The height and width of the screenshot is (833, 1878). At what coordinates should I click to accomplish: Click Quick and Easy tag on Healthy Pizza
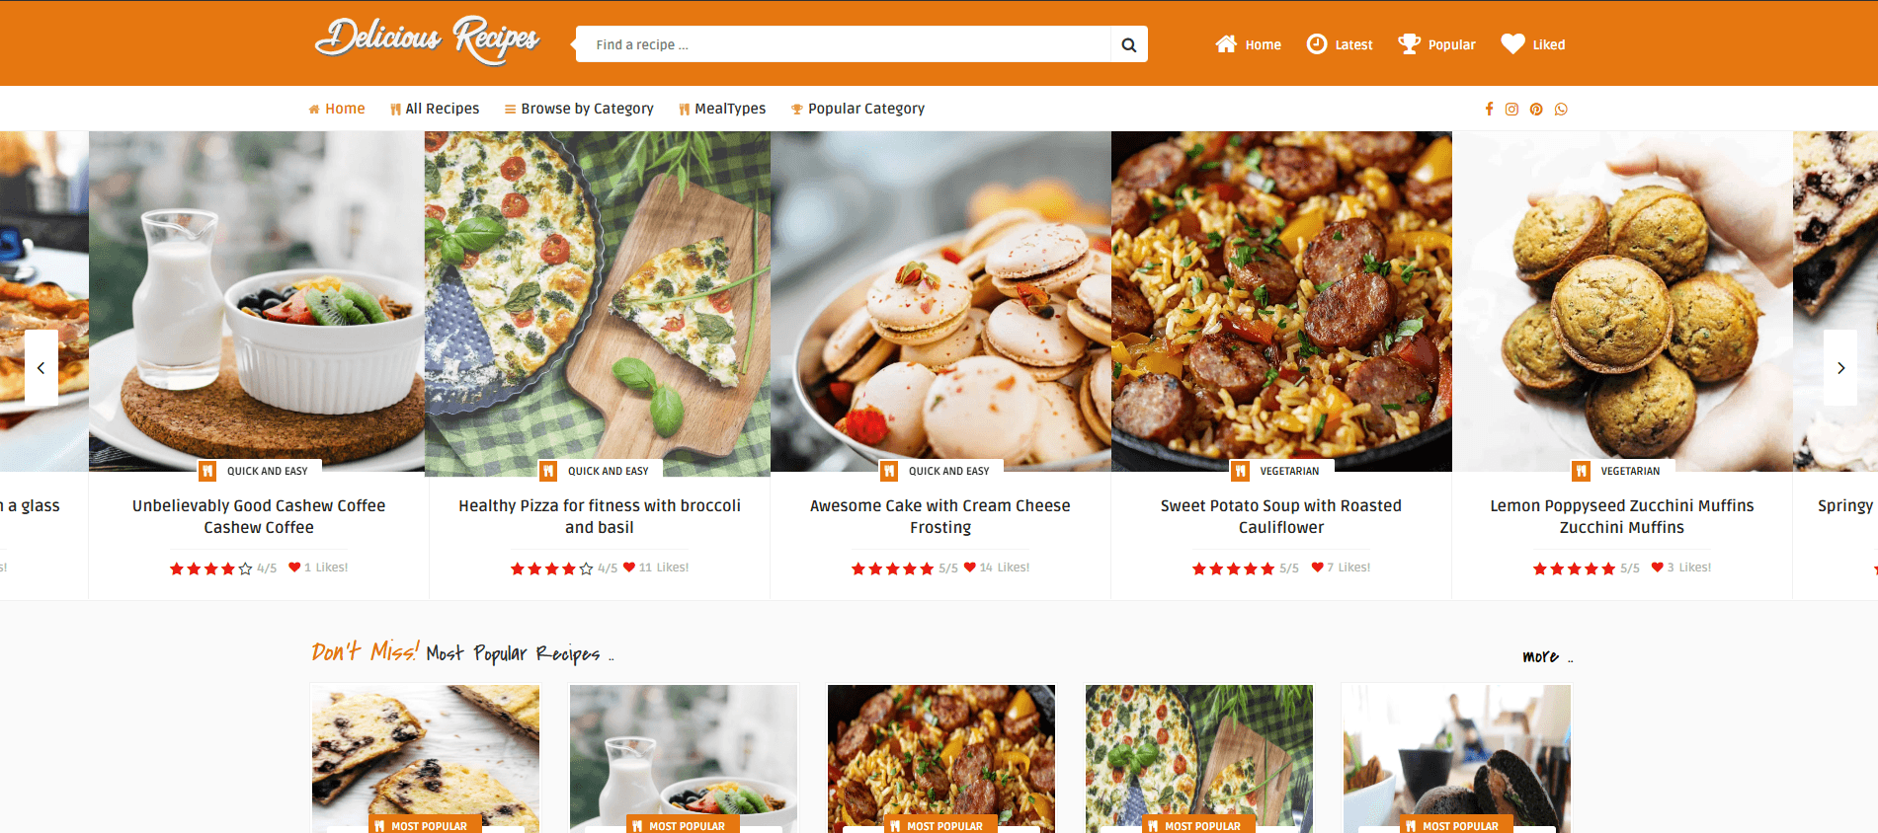tap(601, 471)
